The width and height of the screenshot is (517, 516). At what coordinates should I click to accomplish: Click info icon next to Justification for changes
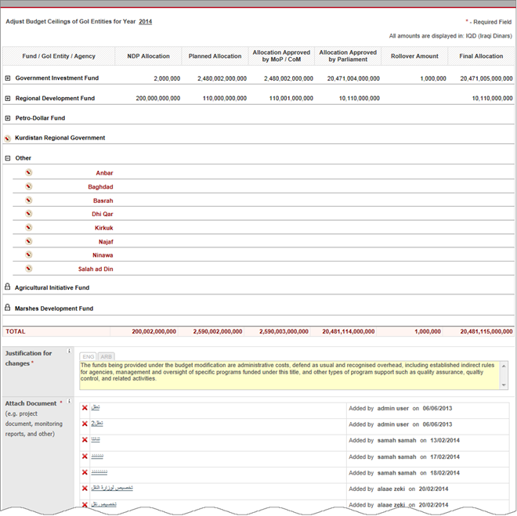coord(70,352)
